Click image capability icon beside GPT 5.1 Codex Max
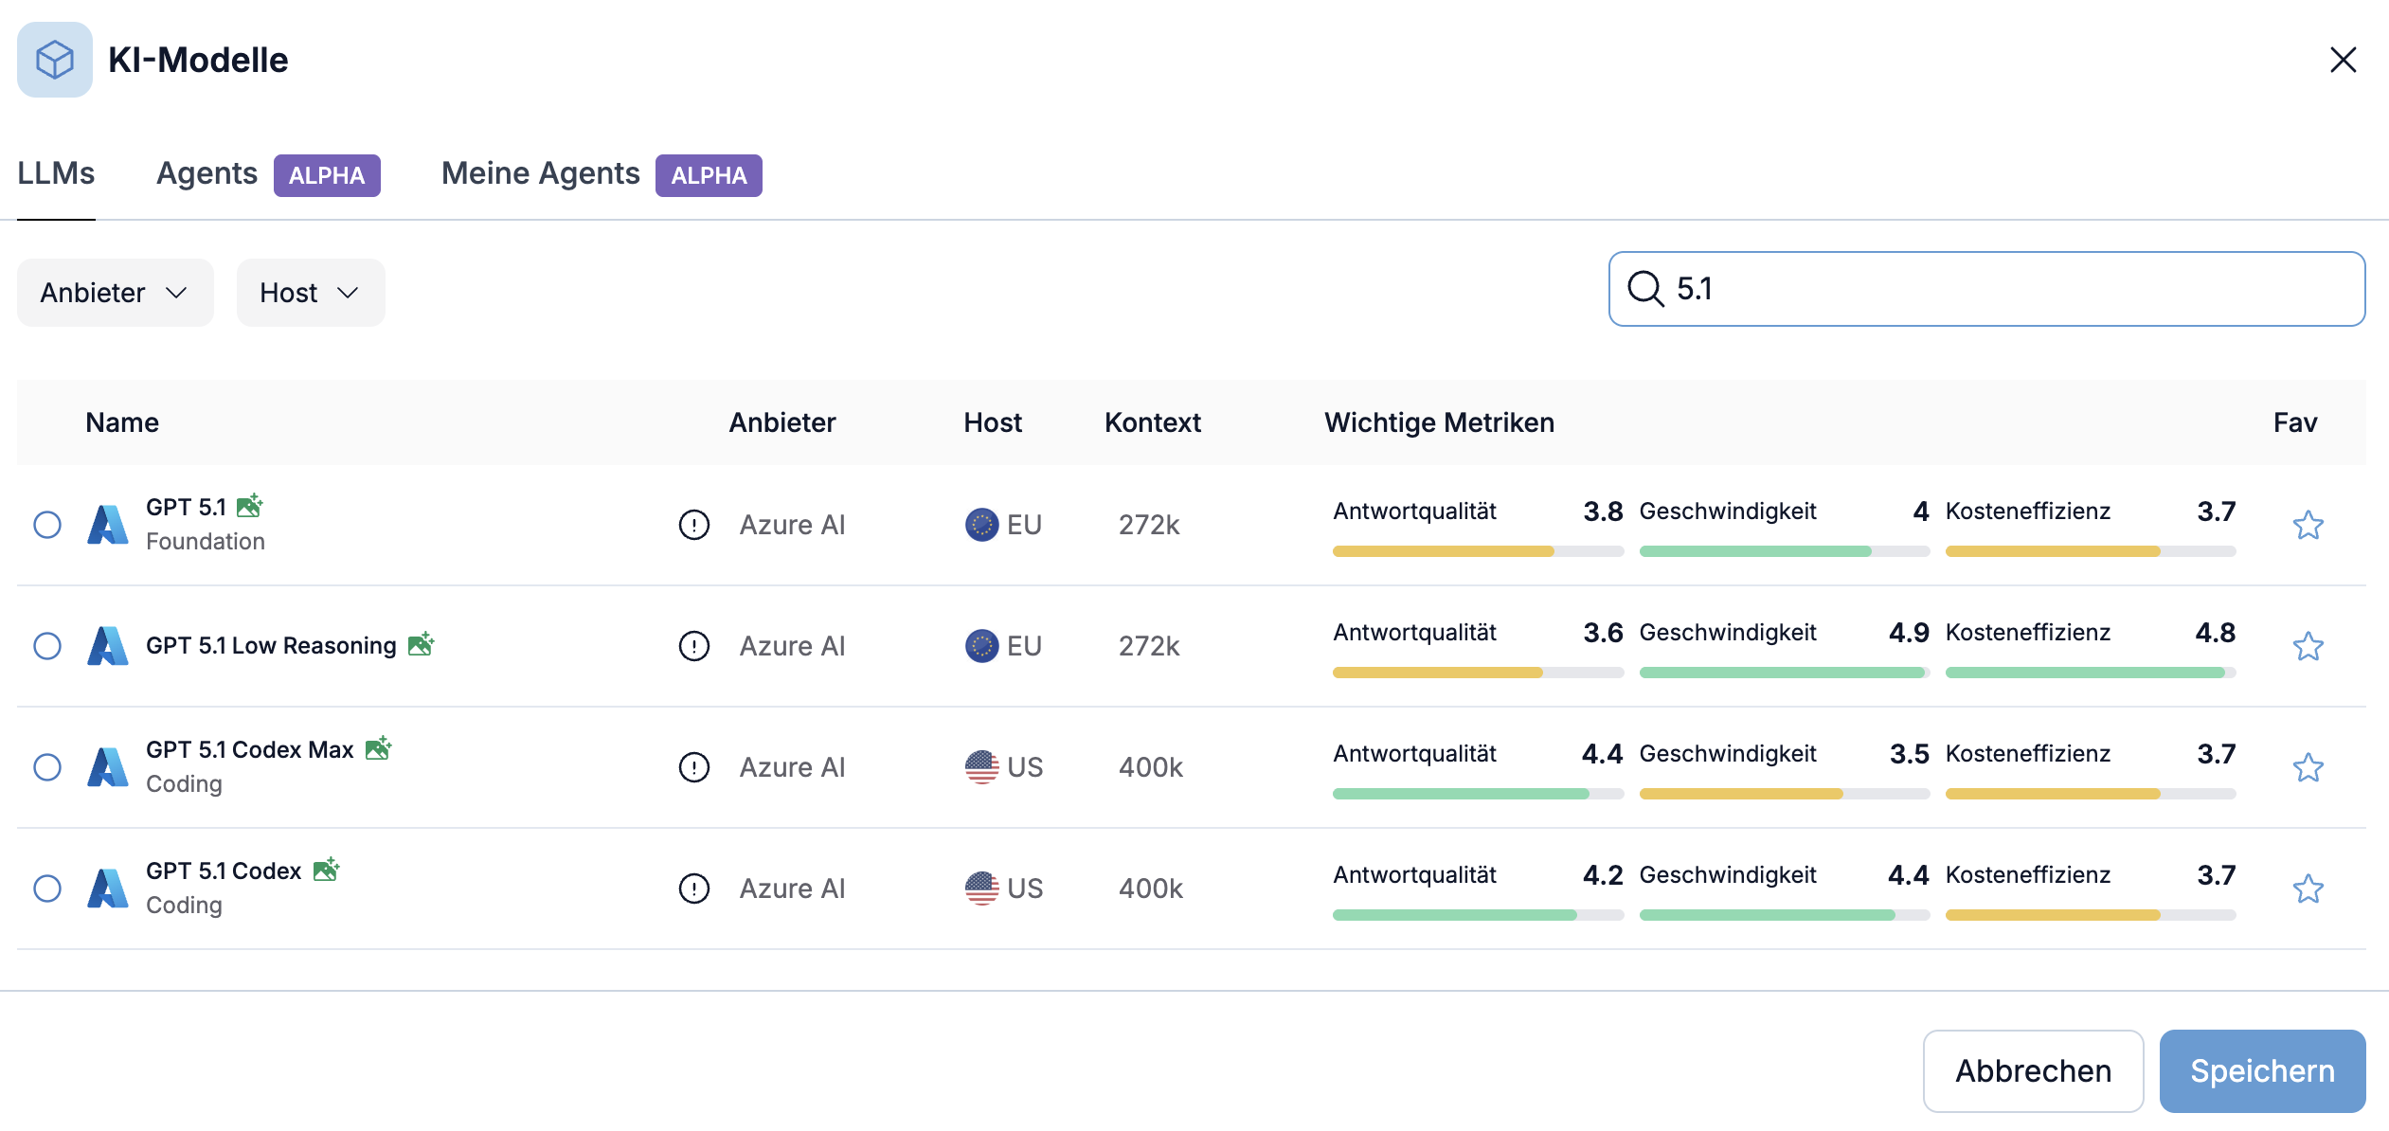Image resolution: width=2389 pixels, height=1131 pixels. 378,748
